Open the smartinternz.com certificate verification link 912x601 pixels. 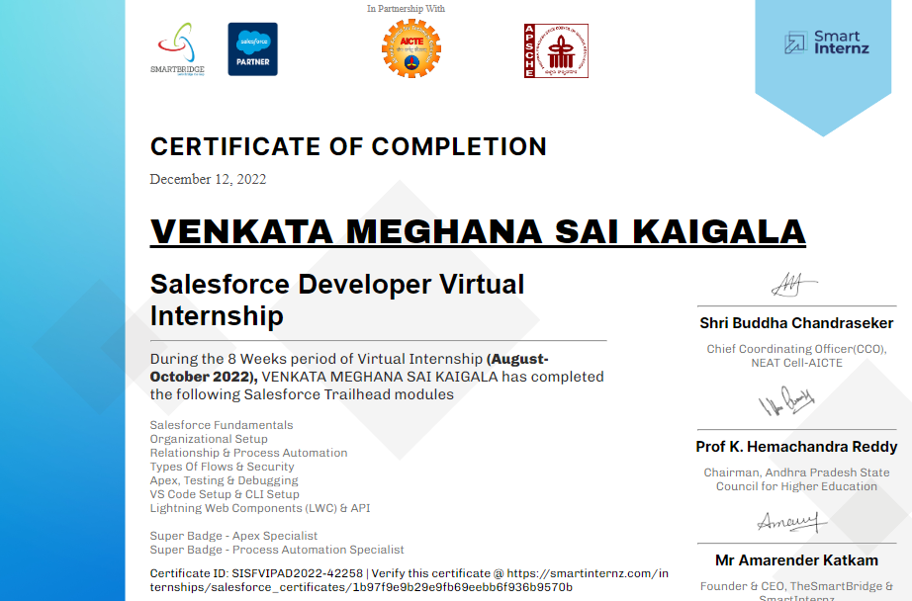point(409,580)
